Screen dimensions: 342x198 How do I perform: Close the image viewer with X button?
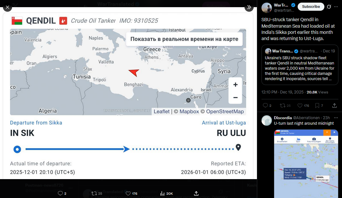[7, 7]
